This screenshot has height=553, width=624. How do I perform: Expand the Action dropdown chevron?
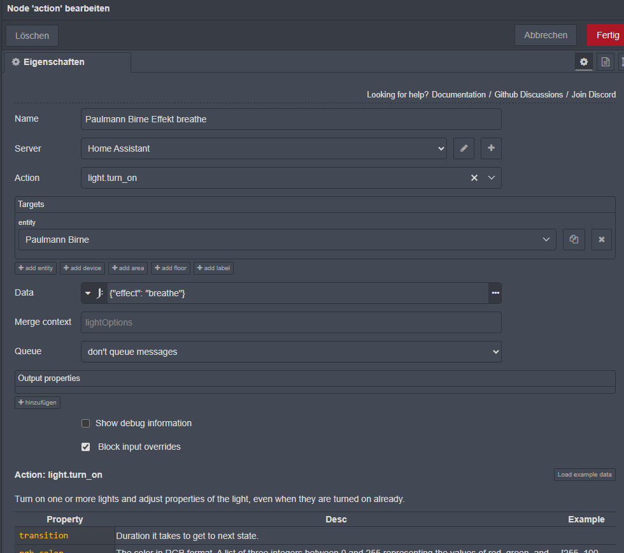492,178
